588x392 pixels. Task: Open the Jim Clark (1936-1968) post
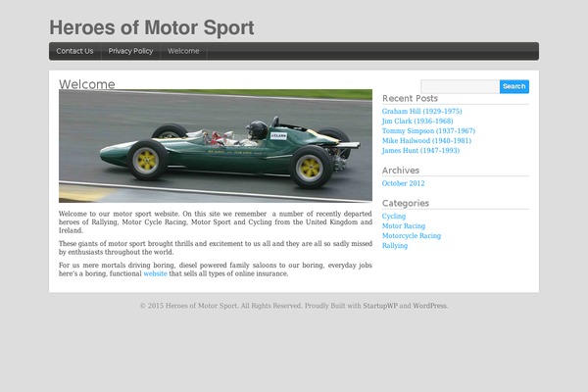tap(417, 122)
